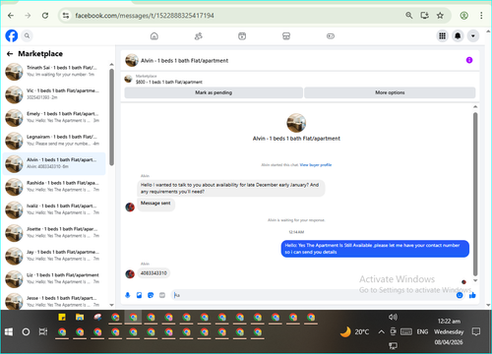Image resolution: width=492 pixels, height=354 pixels.
Task: Open File Explorer from taskbar
Action: pos(80,317)
